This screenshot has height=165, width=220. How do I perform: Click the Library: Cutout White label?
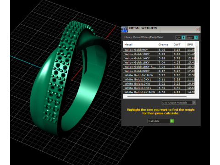(x=144, y=37)
